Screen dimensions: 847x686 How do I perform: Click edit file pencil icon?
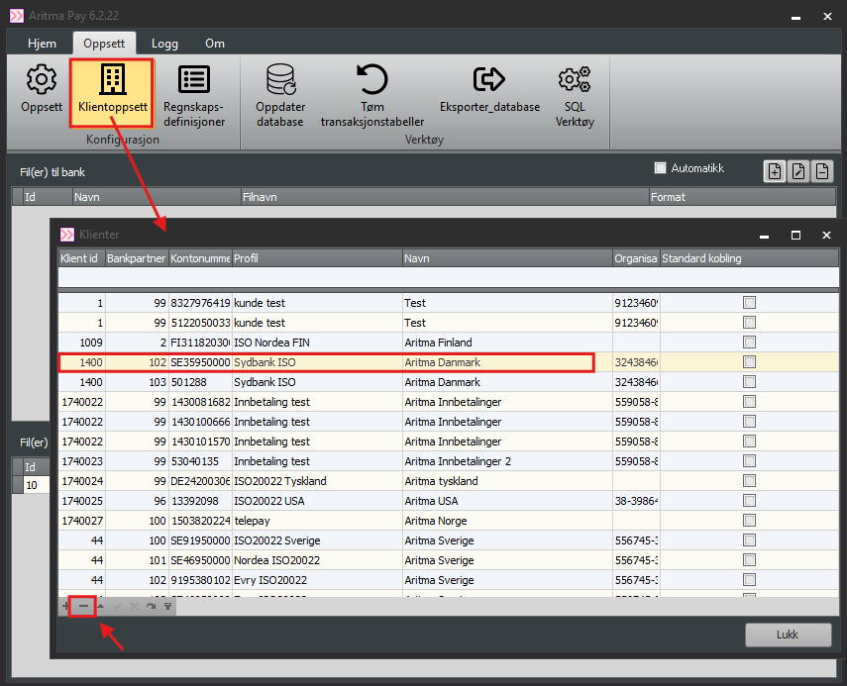coord(798,170)
